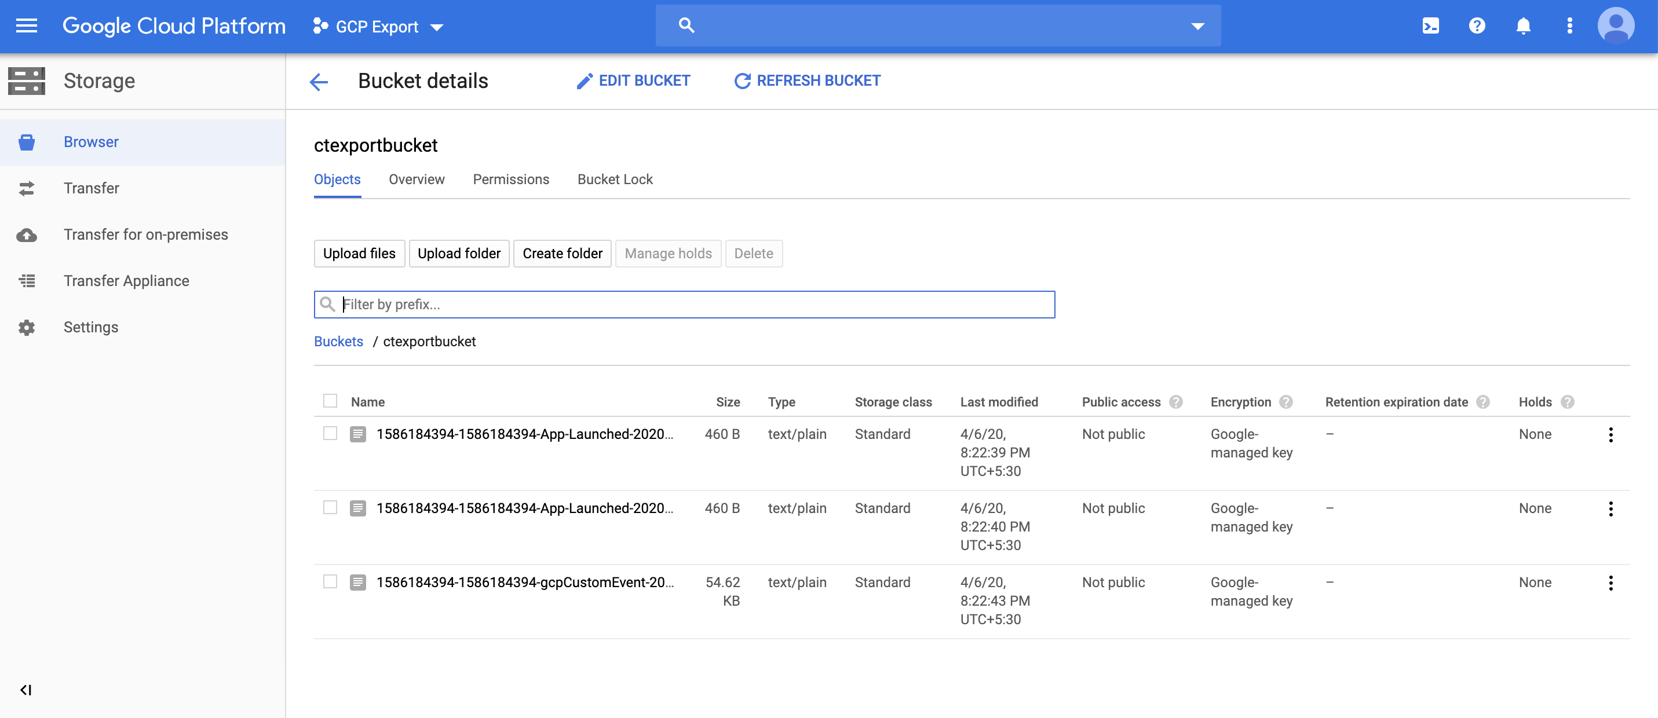Screen dimensions: 1658x718
Task: Open Browser in the Storage sidebar
Action: (143, 142)
